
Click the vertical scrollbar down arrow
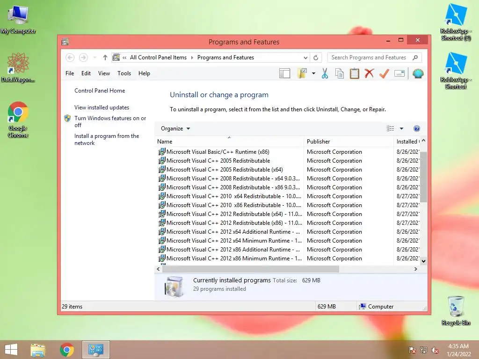[423, 261]
